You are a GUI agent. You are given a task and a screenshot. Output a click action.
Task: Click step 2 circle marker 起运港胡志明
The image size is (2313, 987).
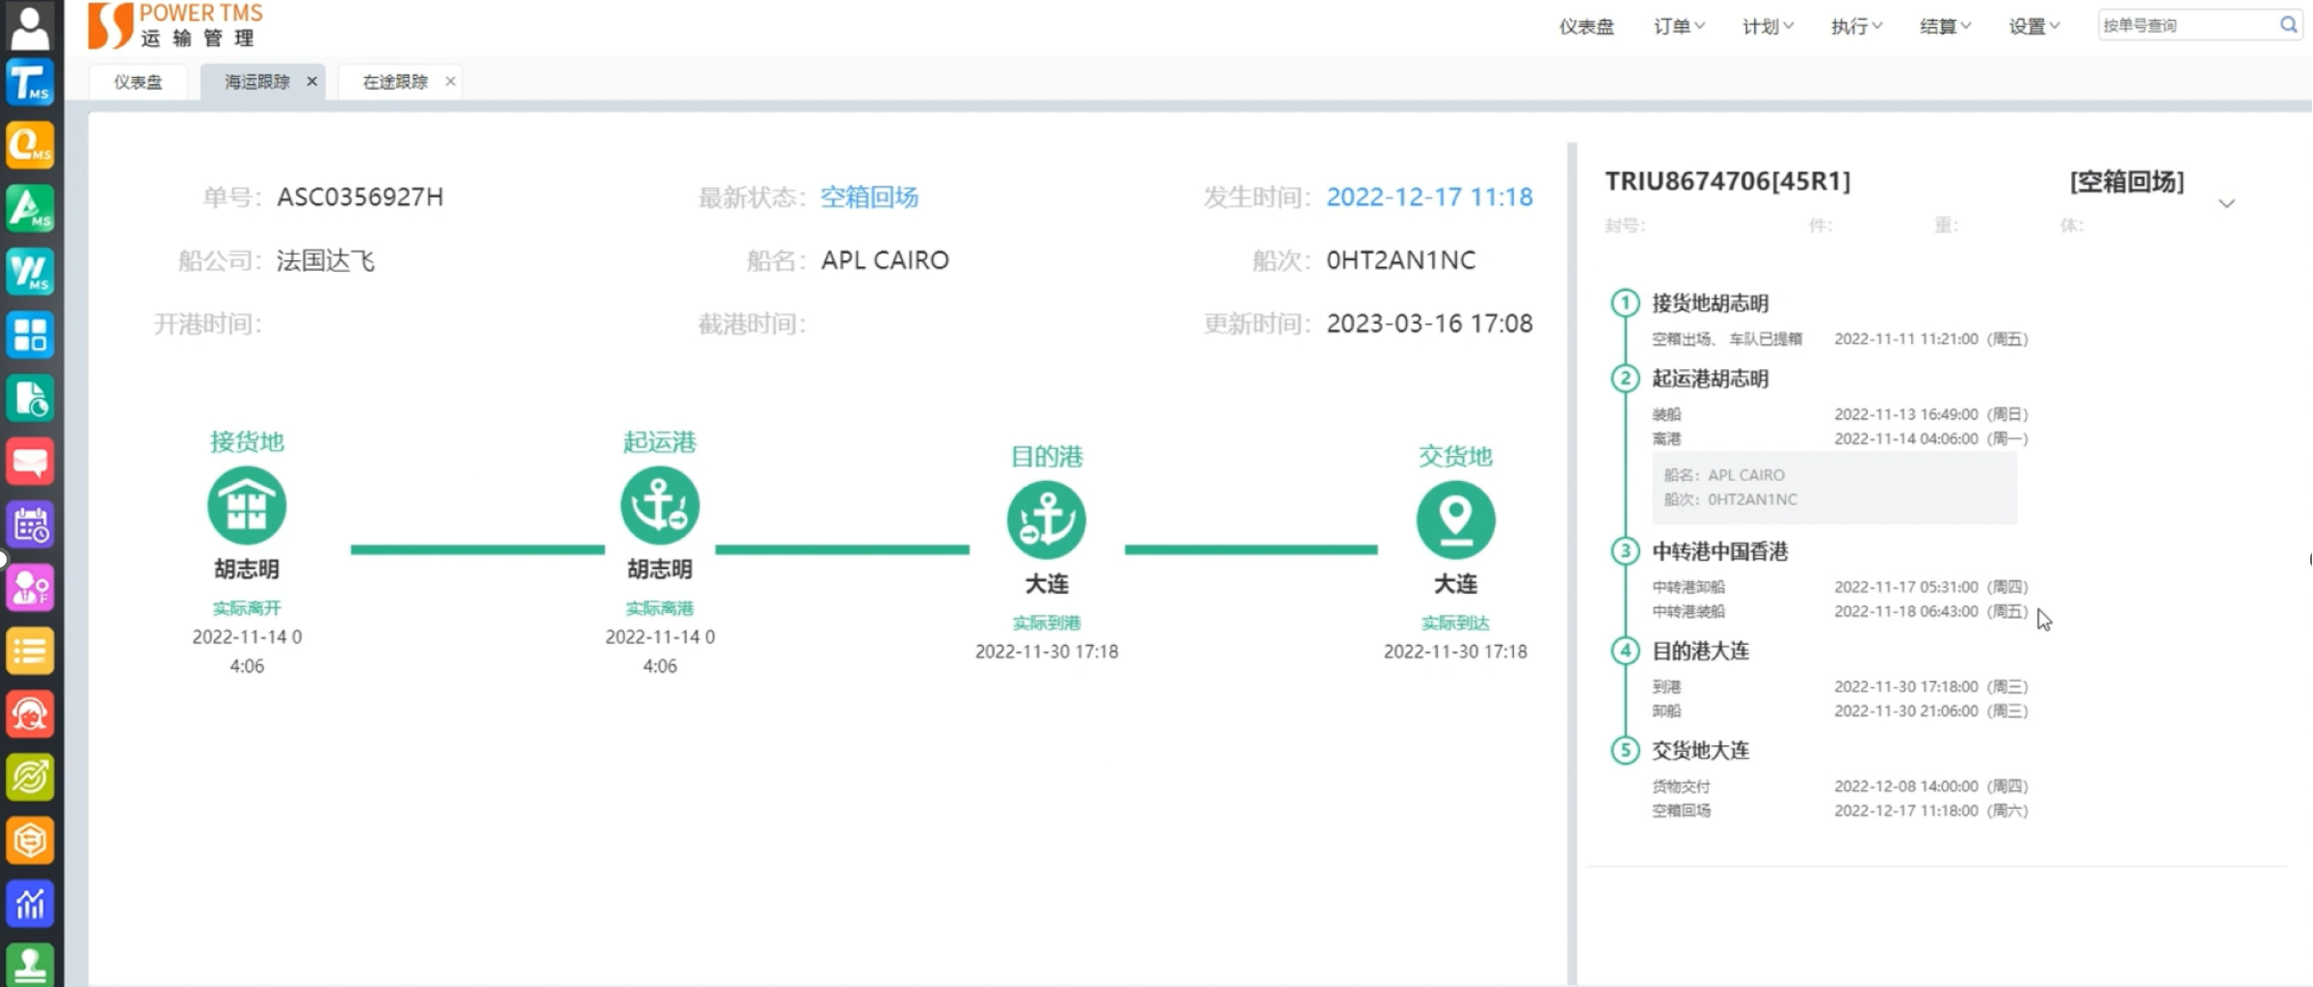[x=1625, y=378]
